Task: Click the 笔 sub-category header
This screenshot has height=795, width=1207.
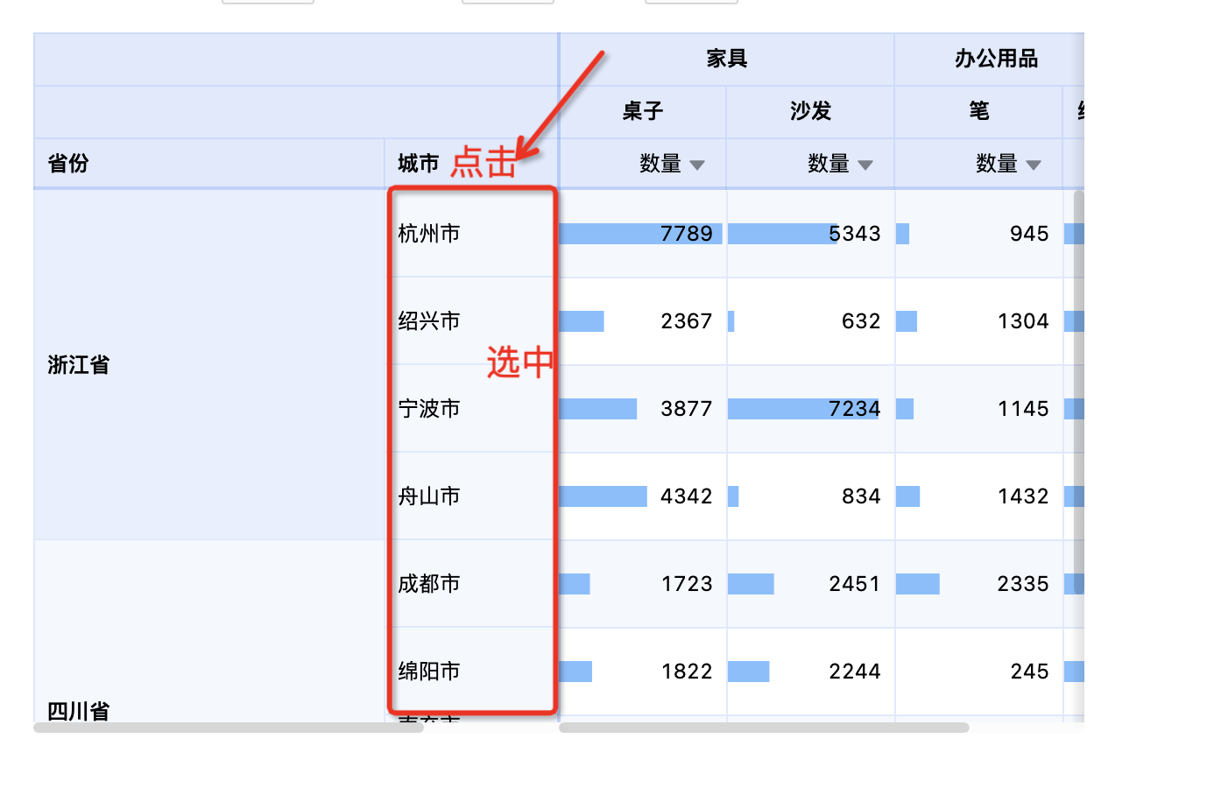Action: (979, 111)
